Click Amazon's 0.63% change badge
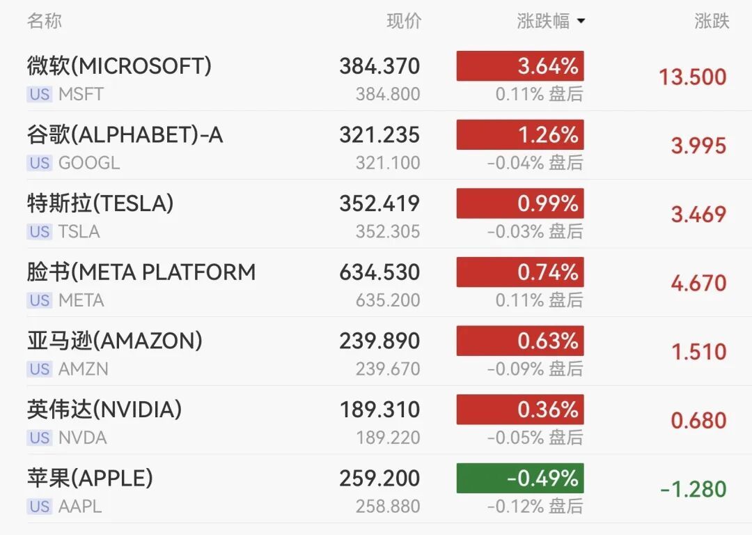This screenshot has width=752, height=535. [x=520, y=341]
